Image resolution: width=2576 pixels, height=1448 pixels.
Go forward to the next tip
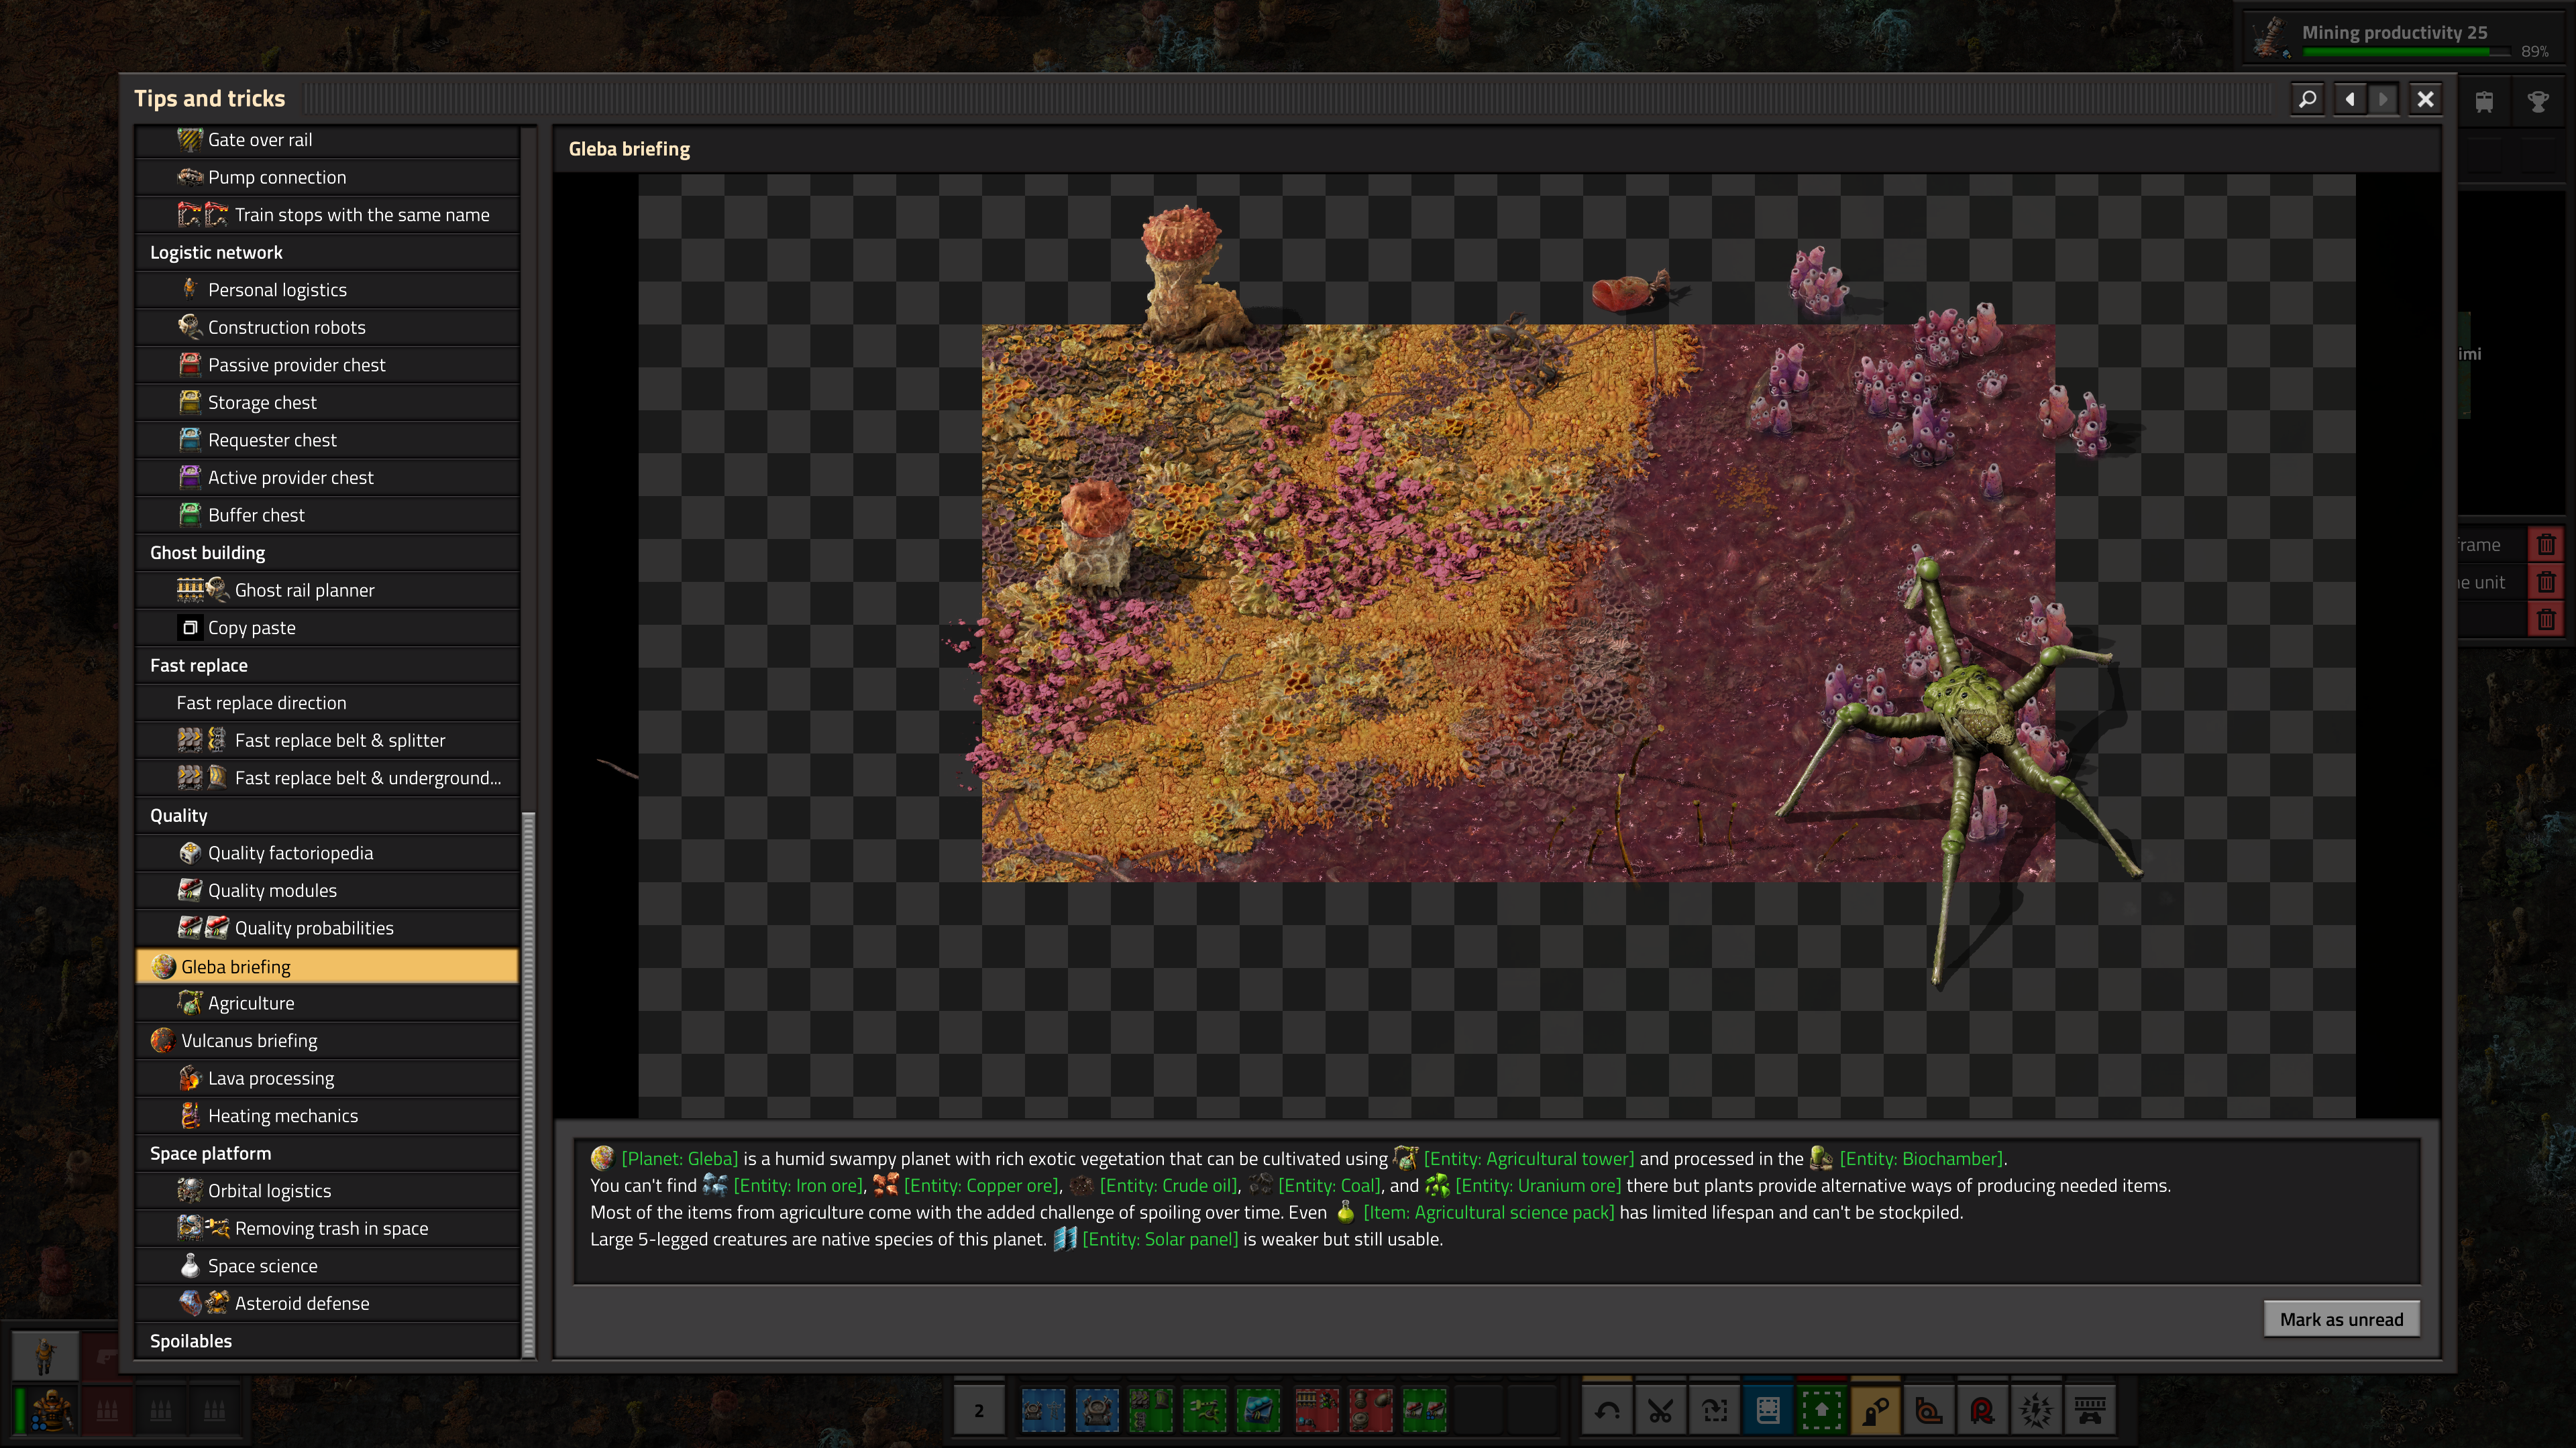click(2383, 99)
